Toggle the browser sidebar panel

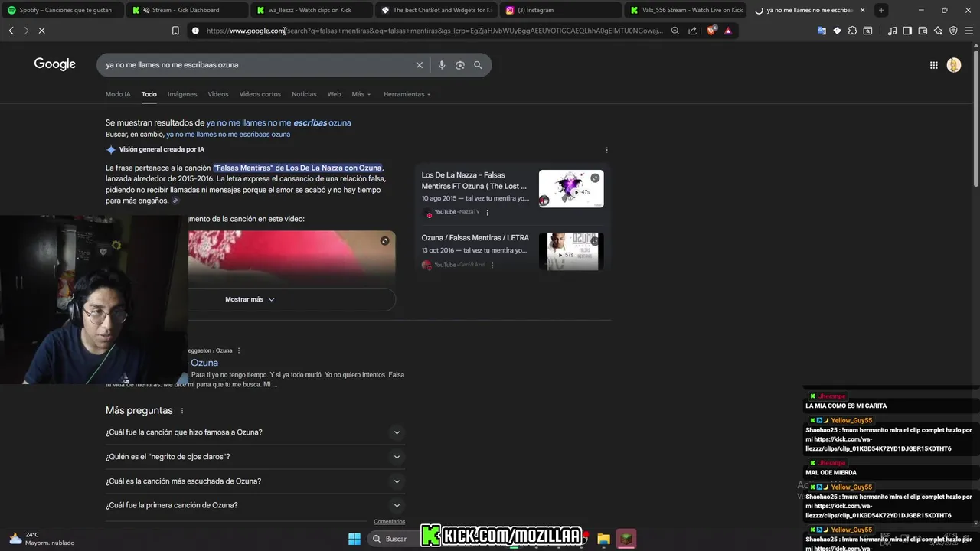click(x=907, y=31)
